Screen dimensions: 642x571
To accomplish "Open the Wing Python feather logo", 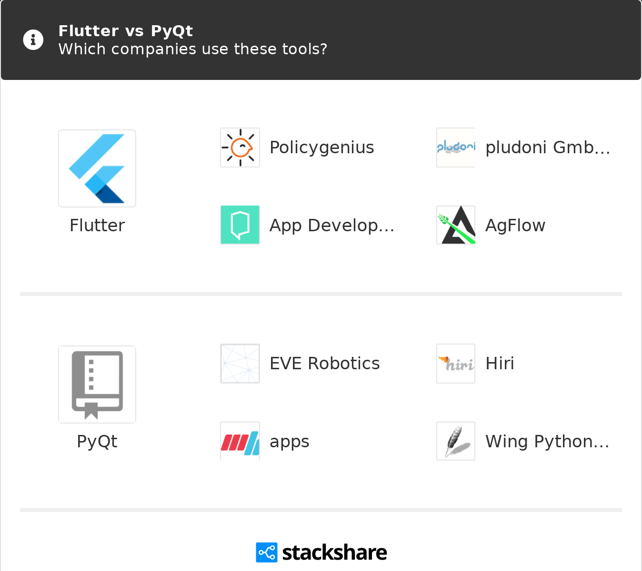I will (x=456, y=441).
